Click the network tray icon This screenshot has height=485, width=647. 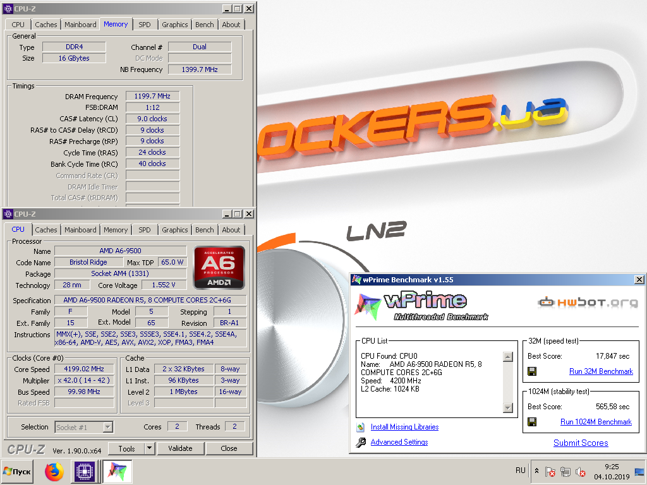click(x=565, y=471)
